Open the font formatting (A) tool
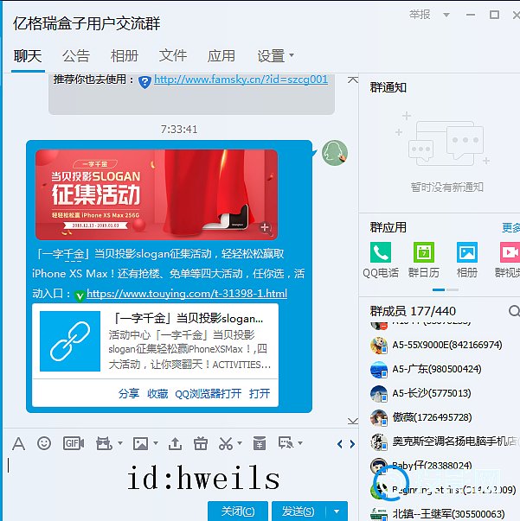 click(18, 443)
